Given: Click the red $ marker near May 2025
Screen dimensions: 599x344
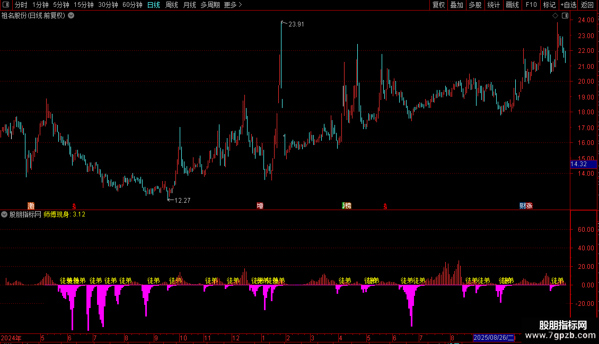Looking at the screenshot, I should pyautogui.click(x=385, y=206).
